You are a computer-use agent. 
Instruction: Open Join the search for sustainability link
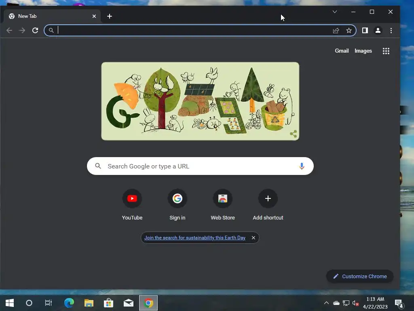(x=195, y=238)
